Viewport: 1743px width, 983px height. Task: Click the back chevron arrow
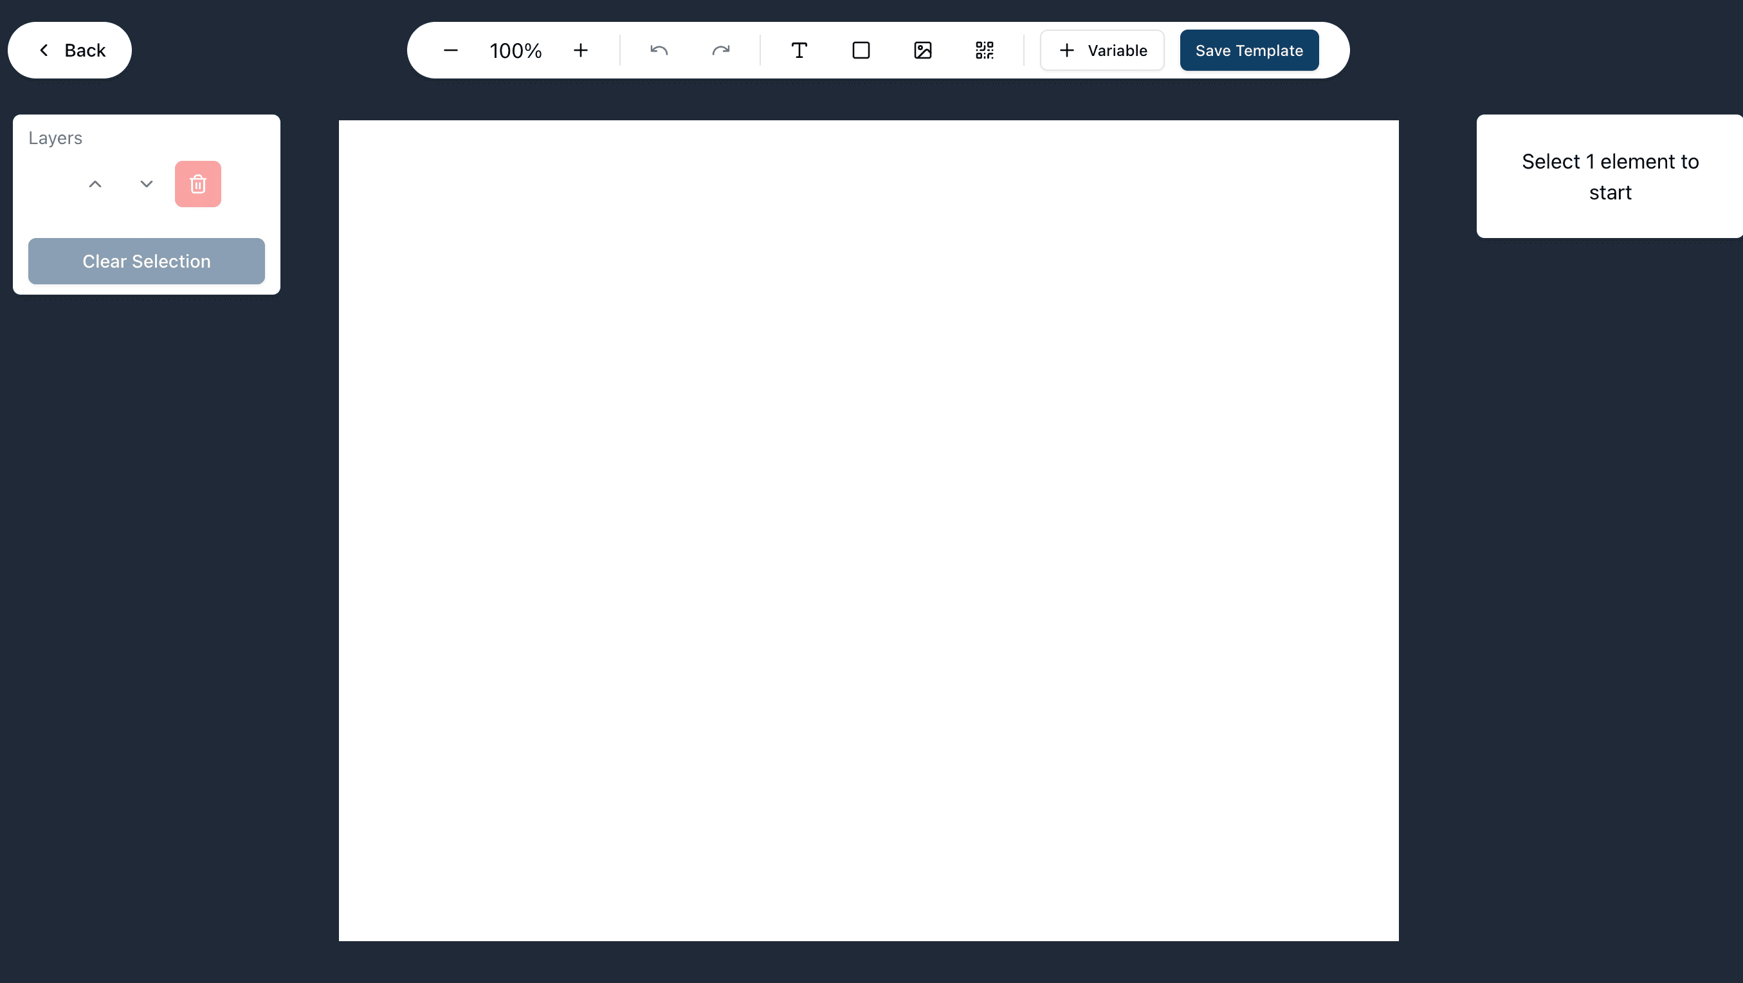tap(43, 50)
